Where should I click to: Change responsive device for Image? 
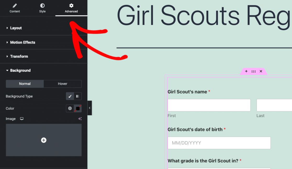(22, 119)
